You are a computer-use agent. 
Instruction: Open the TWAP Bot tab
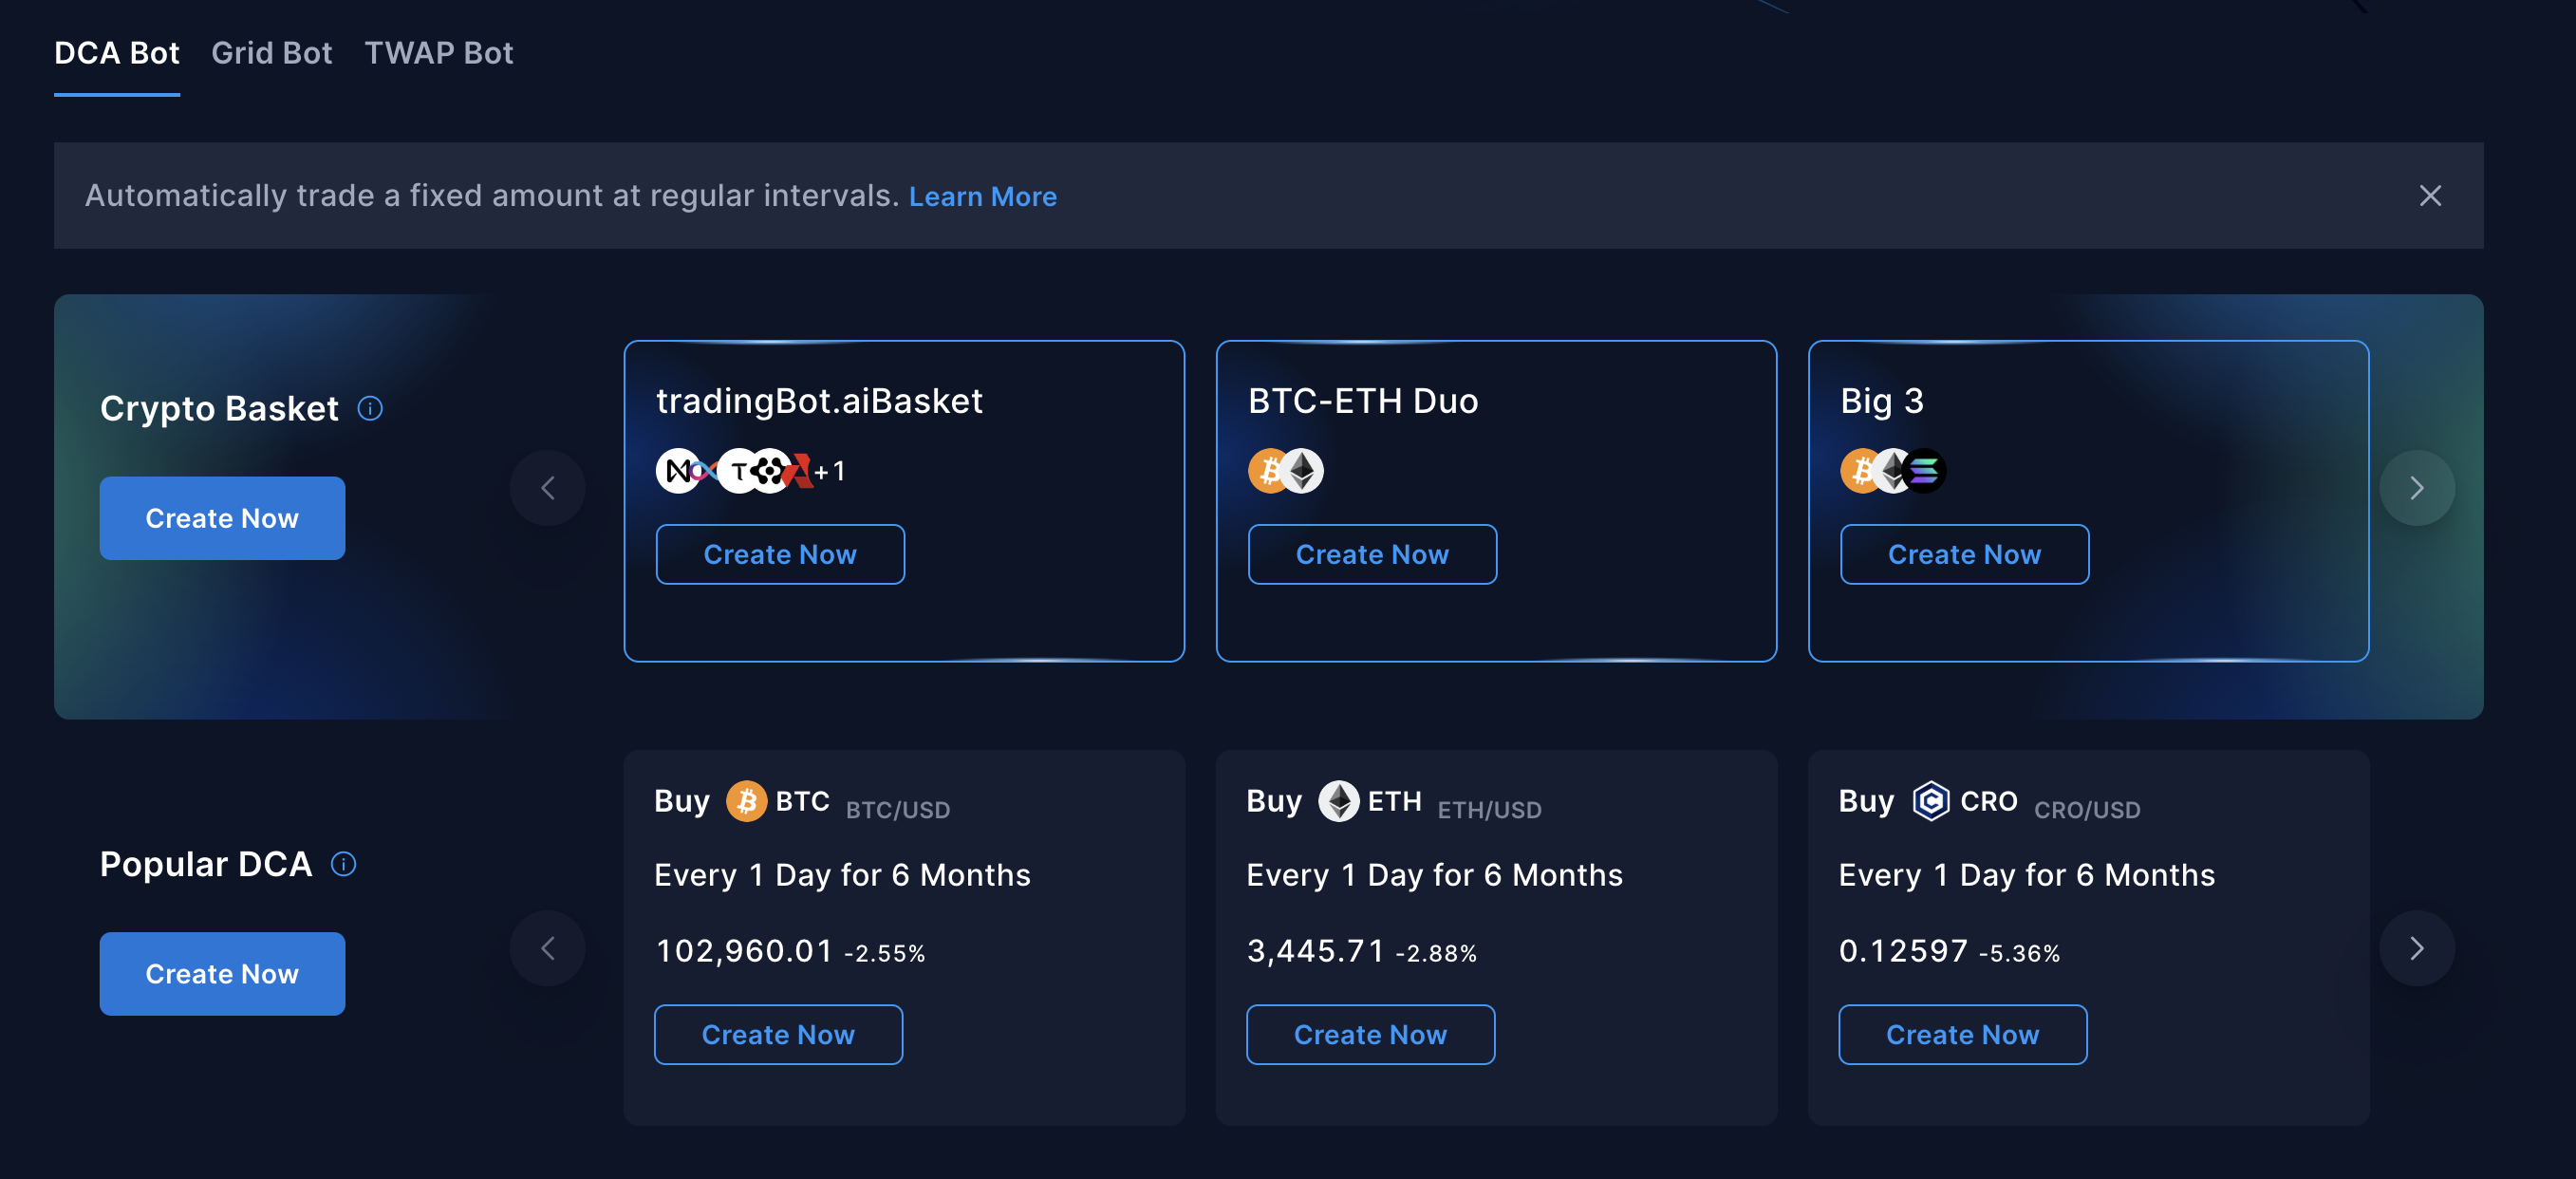[438, 53]
